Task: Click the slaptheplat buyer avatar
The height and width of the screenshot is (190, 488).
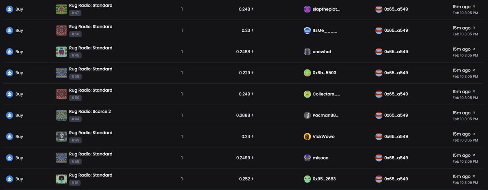Action: click(307, 9)
